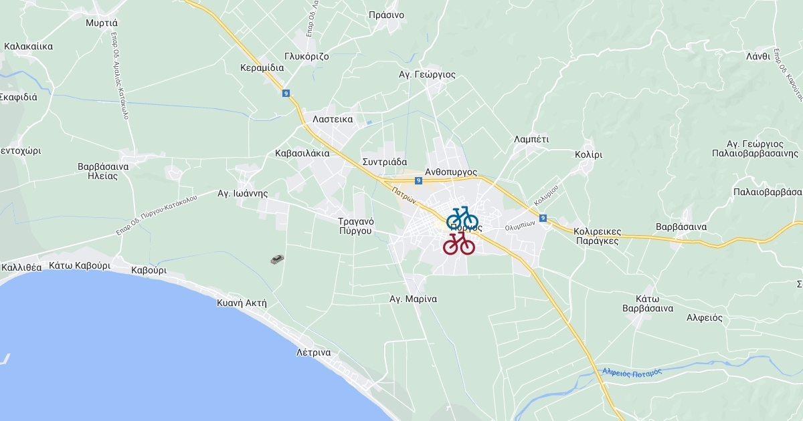Click the Κυανή Ακτή label
Viewport: 803px width, 421px height.
[242, 303]
